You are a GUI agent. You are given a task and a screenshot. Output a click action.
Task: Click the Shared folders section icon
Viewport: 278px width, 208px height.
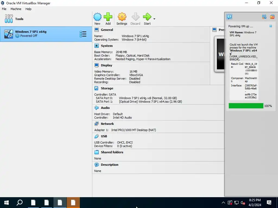pyautogui.click(x=96, y=152)
